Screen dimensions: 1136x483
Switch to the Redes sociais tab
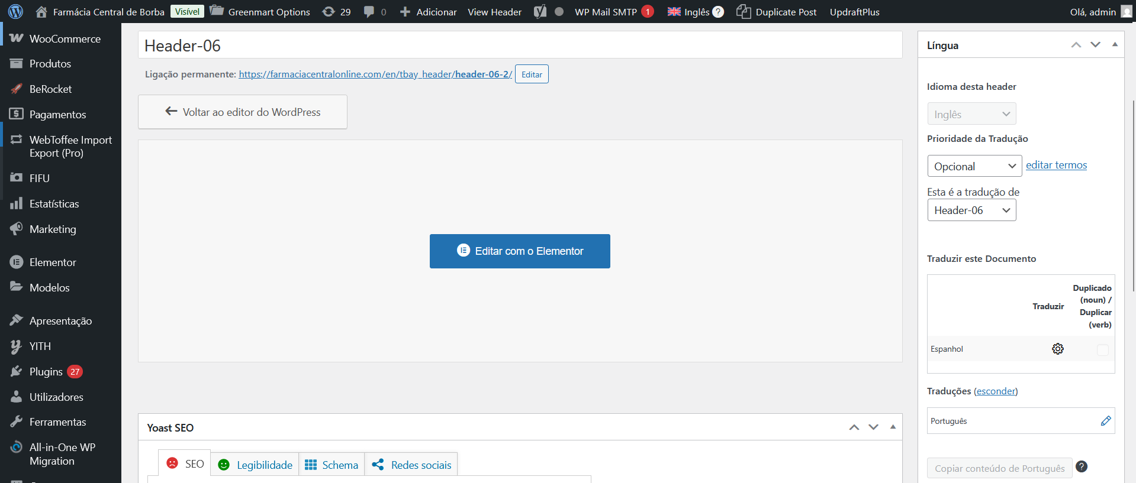tap(411, 465)
